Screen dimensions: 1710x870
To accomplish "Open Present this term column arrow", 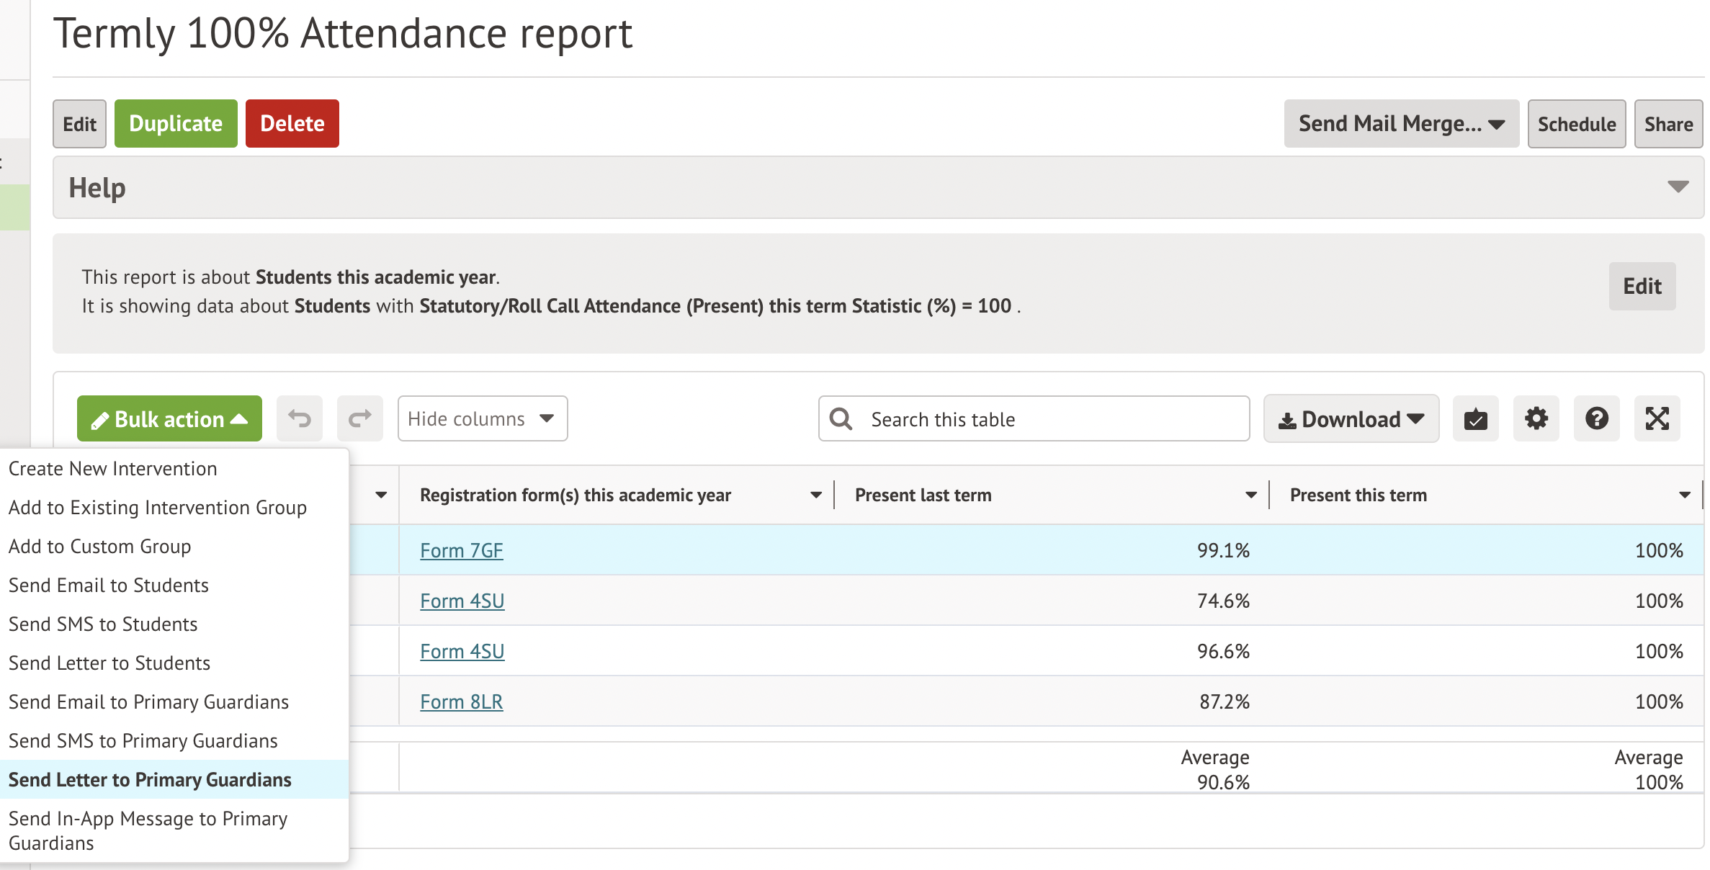I will coord(1684,495).
